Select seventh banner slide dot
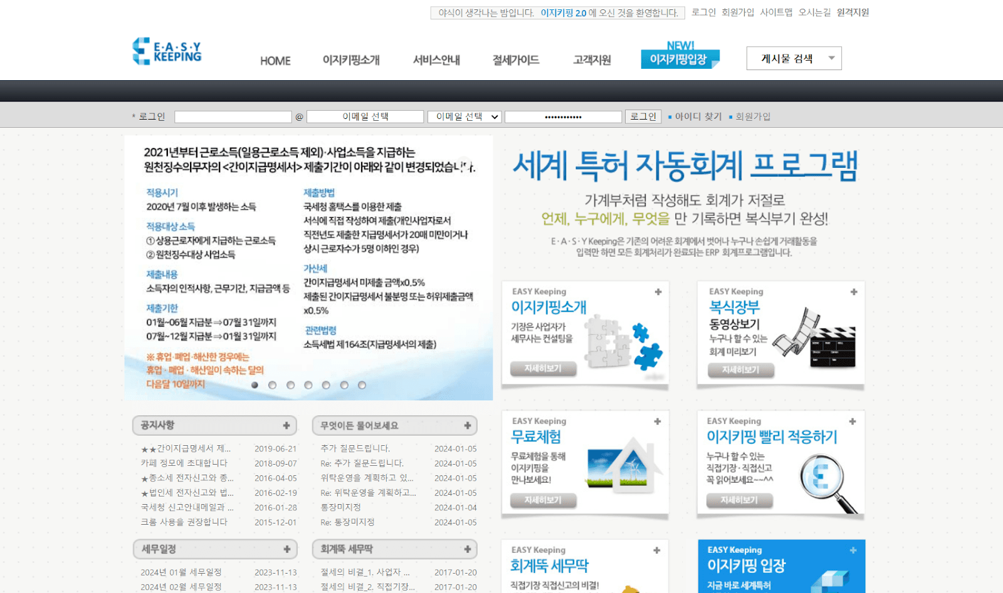The width and height of the screenshot is (1003, 593). [x=362, y=385]
